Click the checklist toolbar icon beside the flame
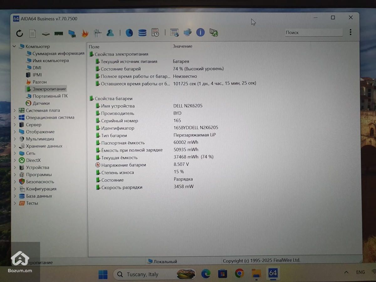 [x=98, y=33]
